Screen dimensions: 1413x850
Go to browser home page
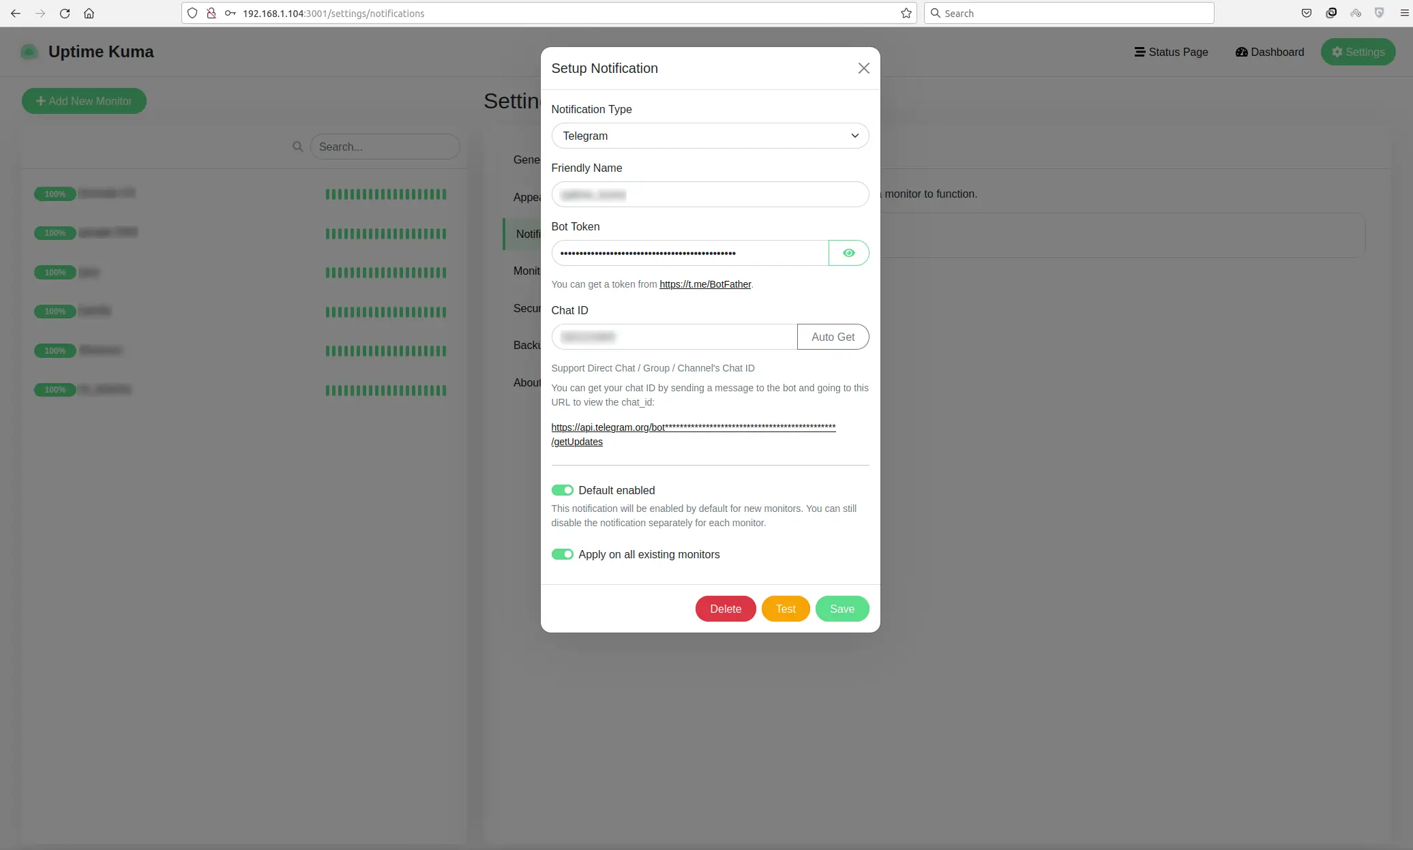(89, 13)
